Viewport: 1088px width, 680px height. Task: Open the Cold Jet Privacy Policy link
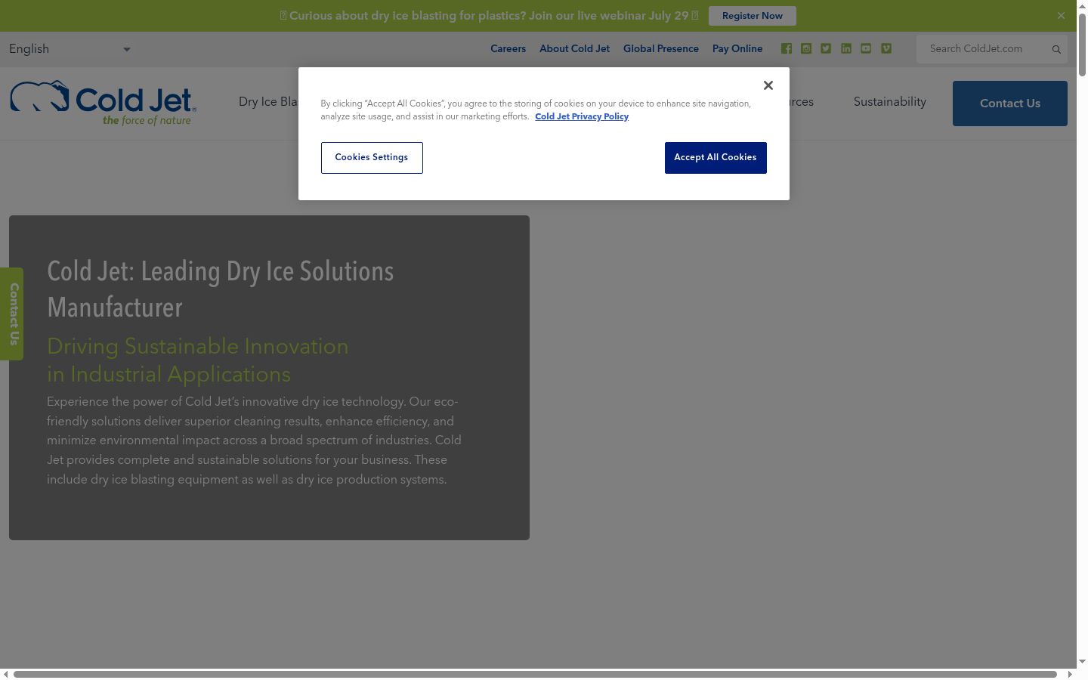582,116
